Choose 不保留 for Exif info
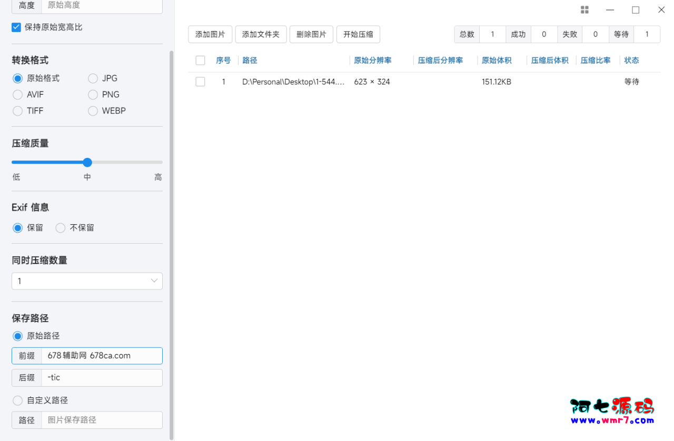 (x=61, y=228)
